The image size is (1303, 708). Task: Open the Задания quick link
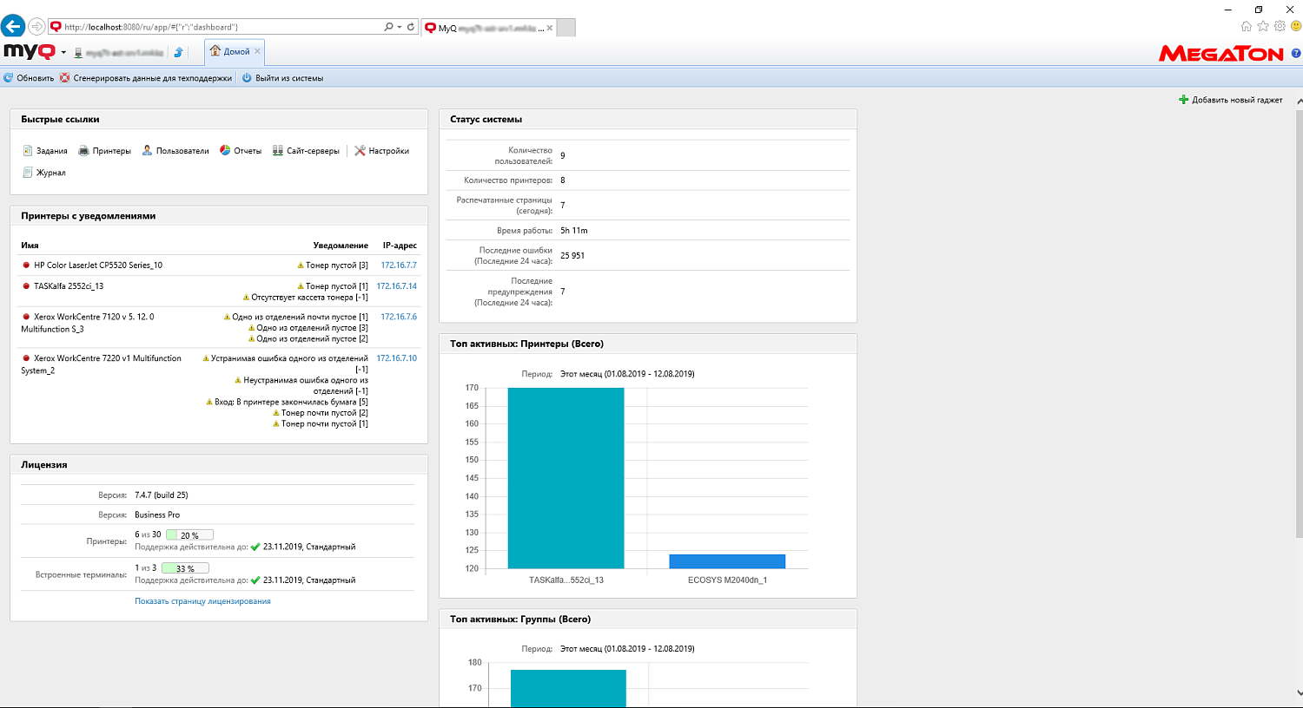(45, 151)
